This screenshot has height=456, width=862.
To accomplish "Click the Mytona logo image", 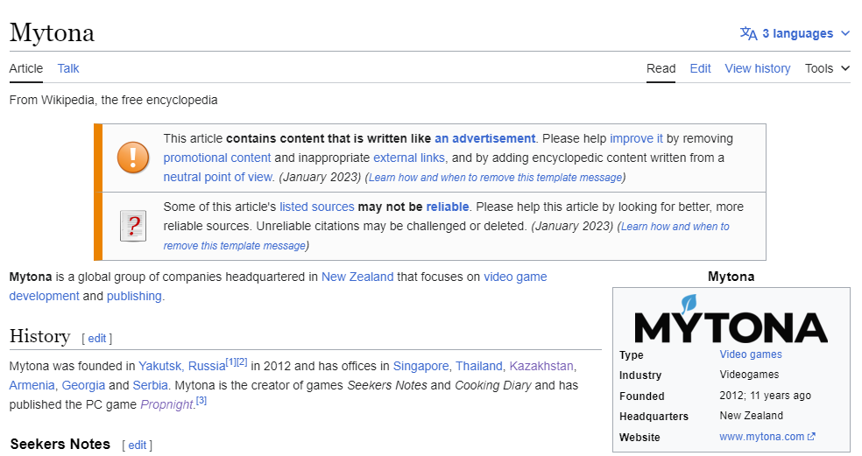I will tap(731, 319).
